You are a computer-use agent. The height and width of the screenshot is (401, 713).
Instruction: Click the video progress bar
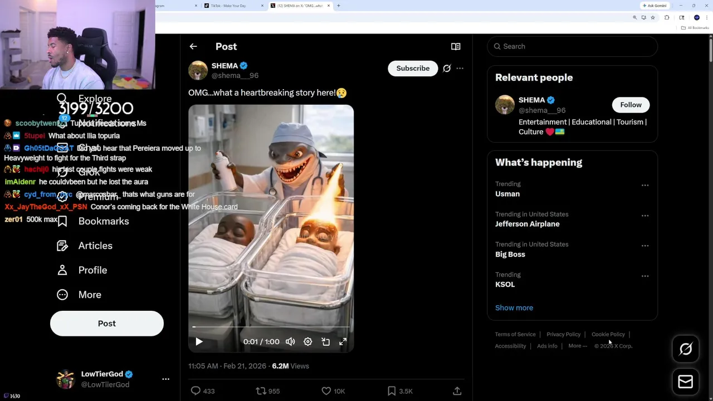[271, 327]
